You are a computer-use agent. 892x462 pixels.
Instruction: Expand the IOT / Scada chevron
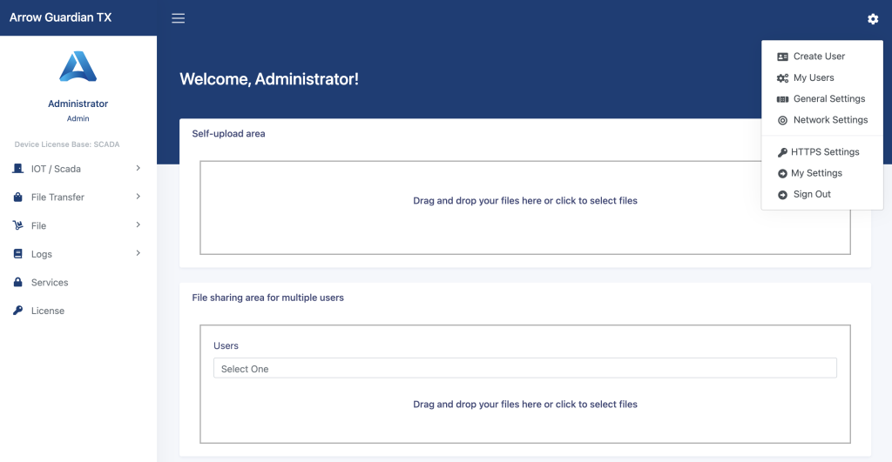point(139,168)
